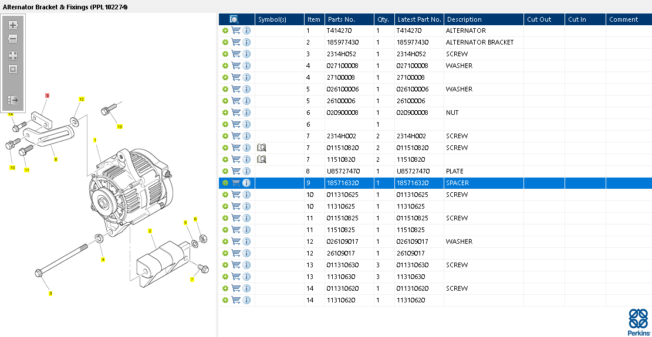Click green gear icon for WASHER 026100006
Image resolution: width=652 pixels, height=337 pixels.
pyautogui.click(x=225, y=89)
